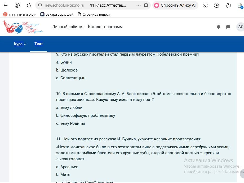The width and height of the screenshot is (244, 183).
Task: Open the browser extensions puzzle icon
Action: [x=206, y=6]
